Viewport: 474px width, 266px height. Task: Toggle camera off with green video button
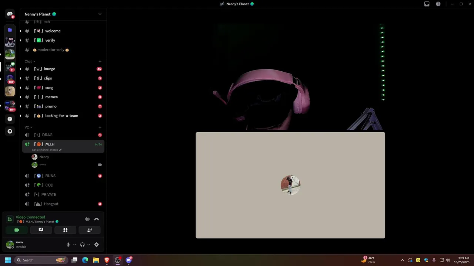click(x=17, y=230)
